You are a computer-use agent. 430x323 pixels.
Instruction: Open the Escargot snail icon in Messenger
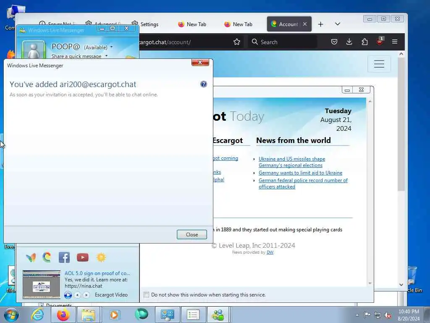click(47, 257)
